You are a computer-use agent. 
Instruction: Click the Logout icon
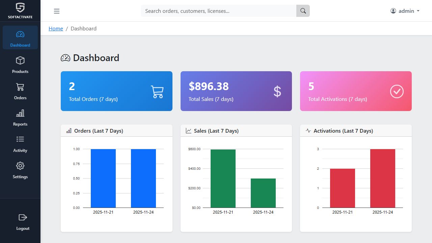point(23,217)
